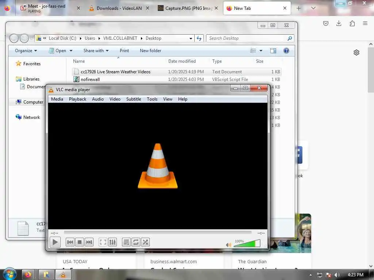Click the VLC seek bar
374x280 pixels.
(x=157, y=233)
